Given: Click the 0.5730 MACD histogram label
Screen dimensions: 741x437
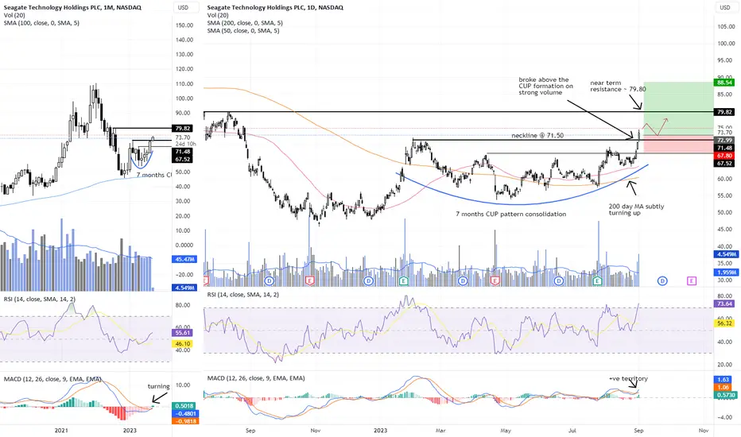Looking at the screenshot, I should pyautogui.click(x=725, y=395).
